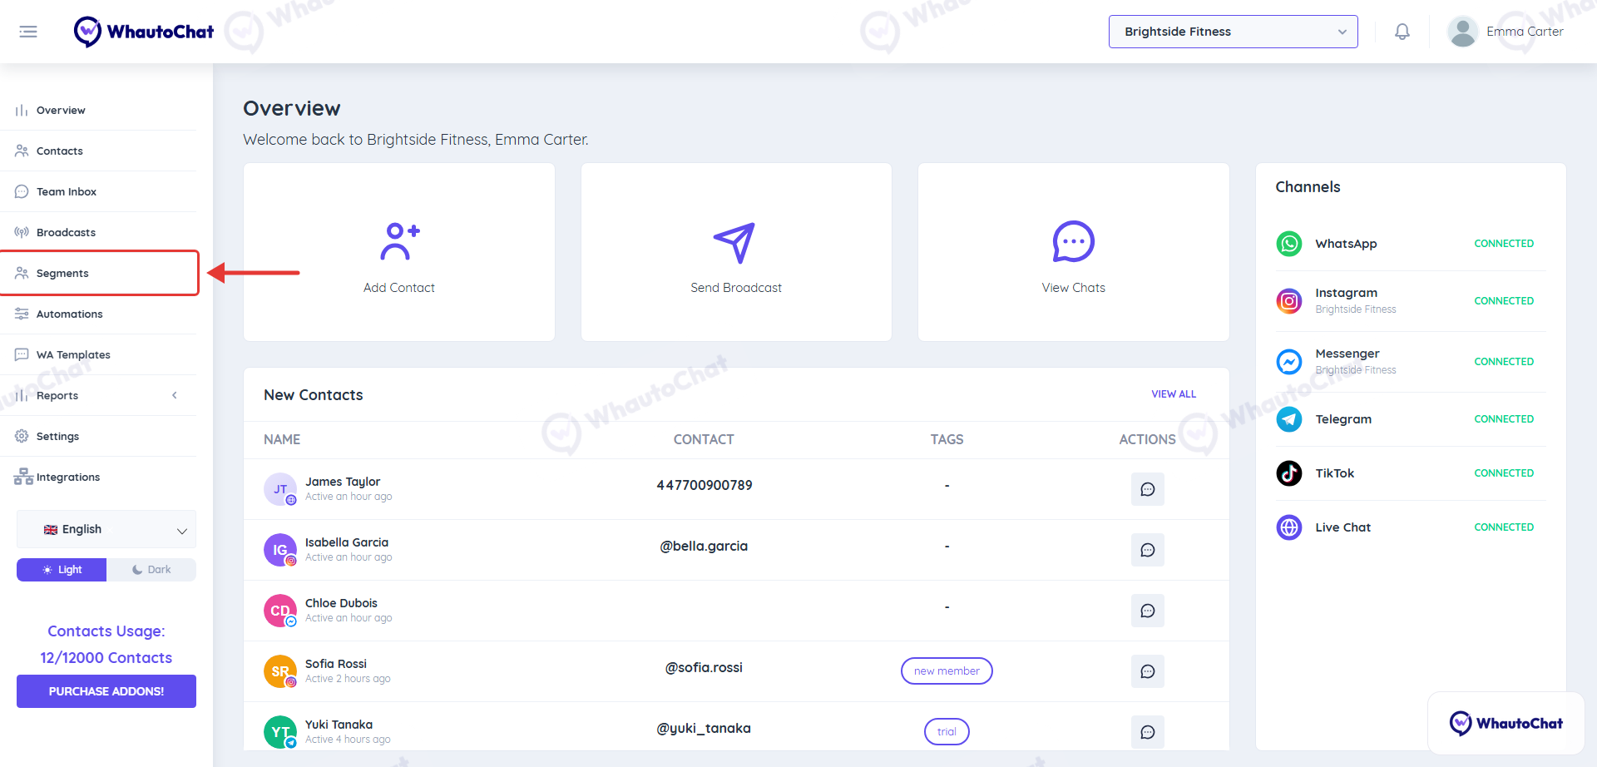
Task: Switch to Light theme
Action: coord(62,570)
